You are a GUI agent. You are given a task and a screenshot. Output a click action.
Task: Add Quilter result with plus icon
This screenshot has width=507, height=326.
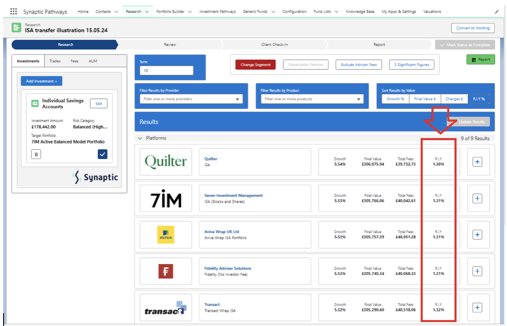[x=477, y=162]
